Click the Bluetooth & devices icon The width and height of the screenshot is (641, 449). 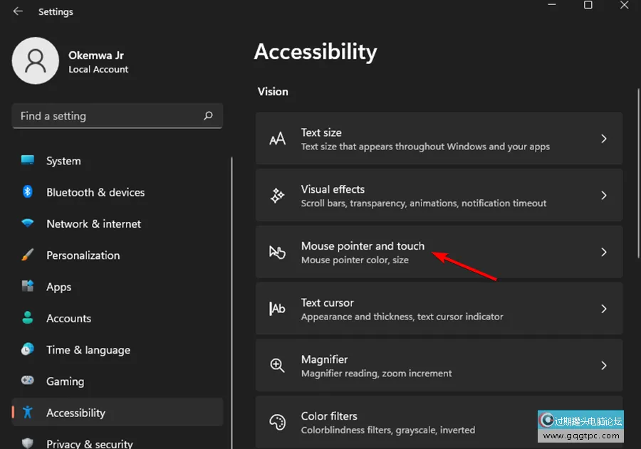coord(28,192)
